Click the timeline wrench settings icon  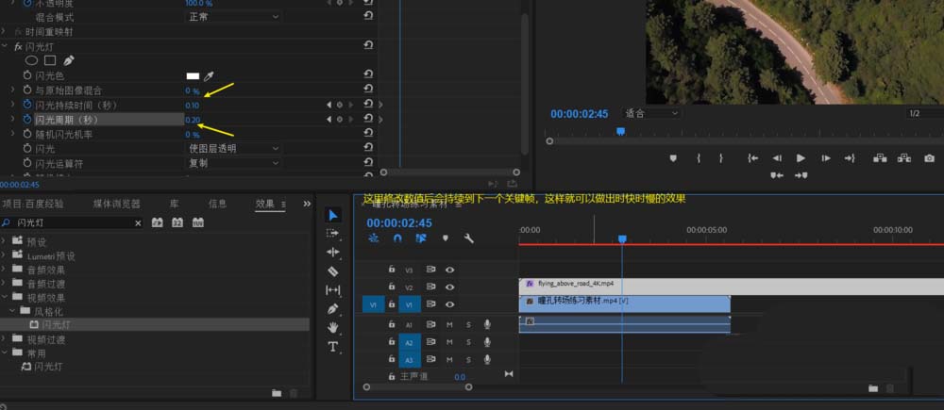click(468, 239)
